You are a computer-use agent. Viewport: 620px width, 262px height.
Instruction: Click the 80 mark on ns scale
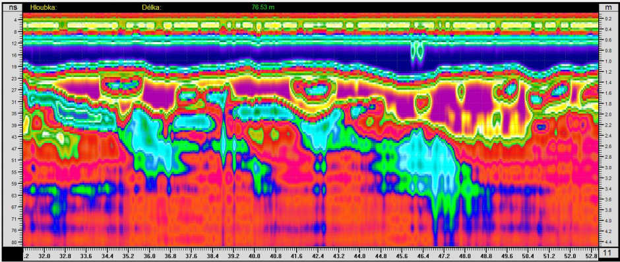pos(15,242)
